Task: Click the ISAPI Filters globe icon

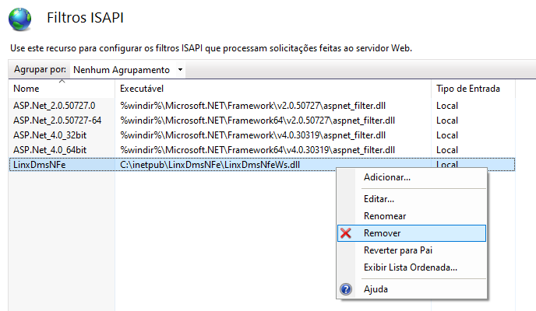Action: tap(19, 18)
